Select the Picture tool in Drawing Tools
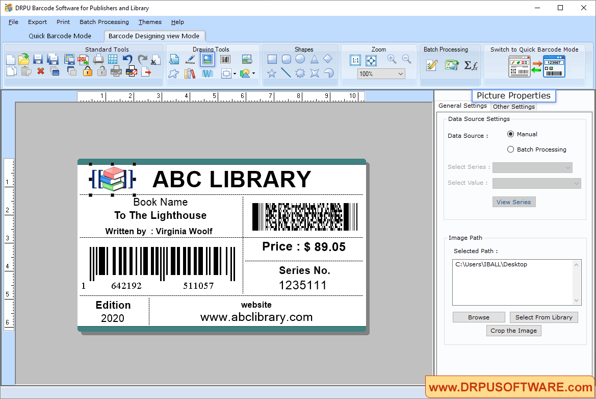Screen dimensions: 596x399 (x=206, y=59)
